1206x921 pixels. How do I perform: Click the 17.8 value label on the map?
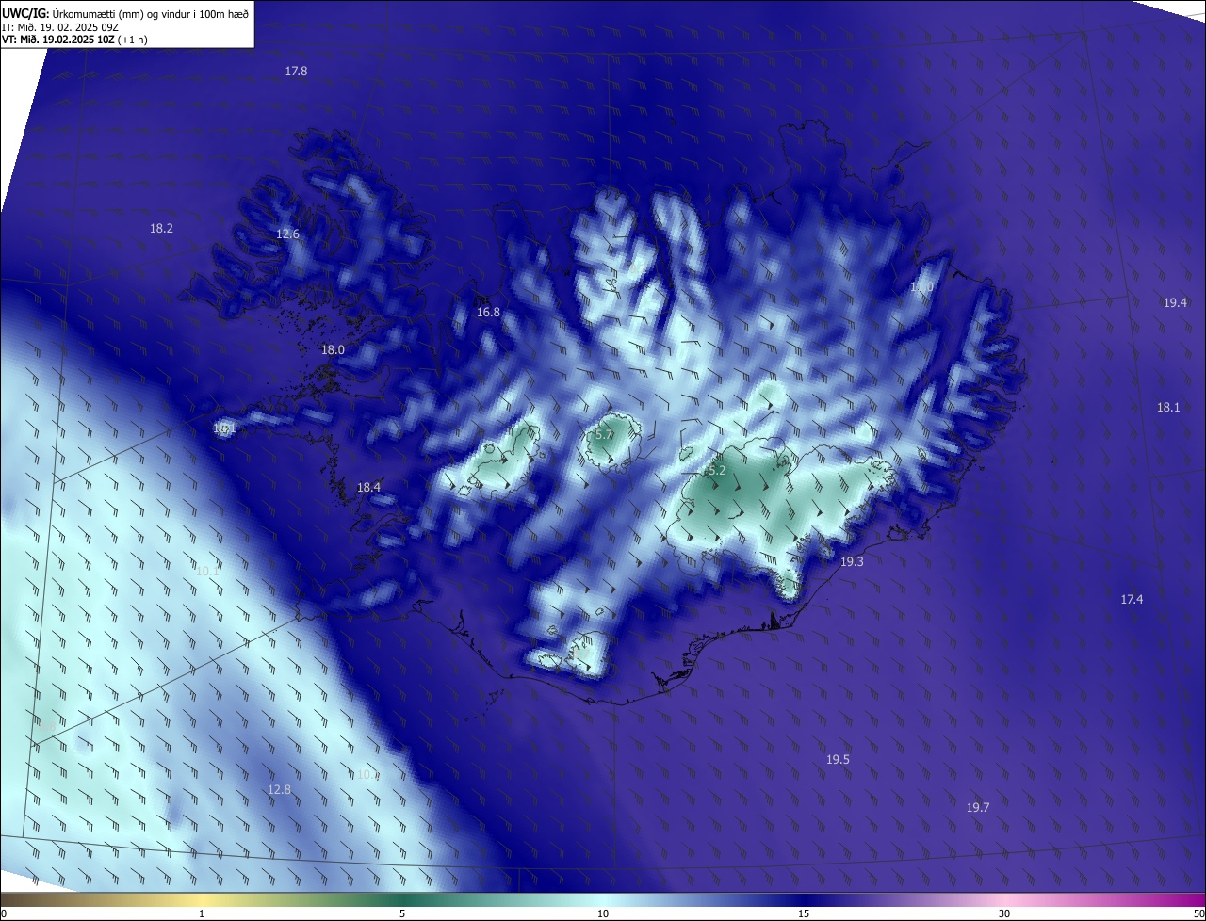[296, 72]
